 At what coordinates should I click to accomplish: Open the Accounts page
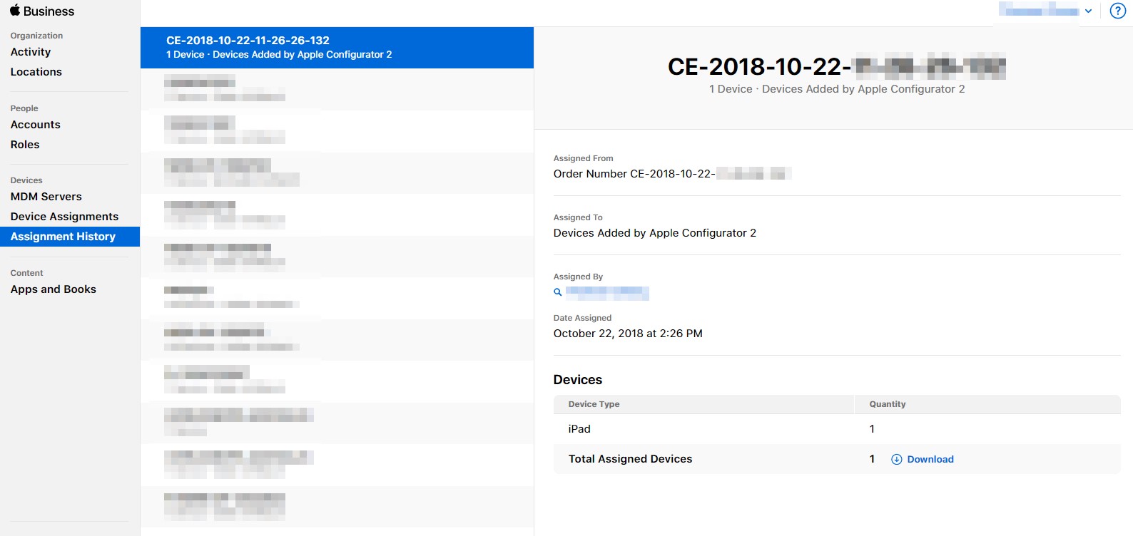(x=36, y=125)
